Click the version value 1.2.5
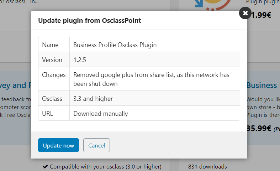The image size is (280, 171). coord(80,60)
